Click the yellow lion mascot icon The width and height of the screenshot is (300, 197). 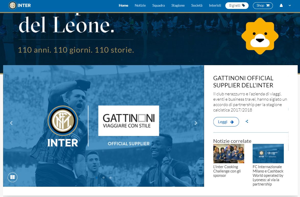pyautogui.click(x=260, y=36)
